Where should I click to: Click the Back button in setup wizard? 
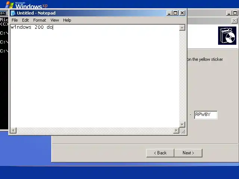coord(160,153)
